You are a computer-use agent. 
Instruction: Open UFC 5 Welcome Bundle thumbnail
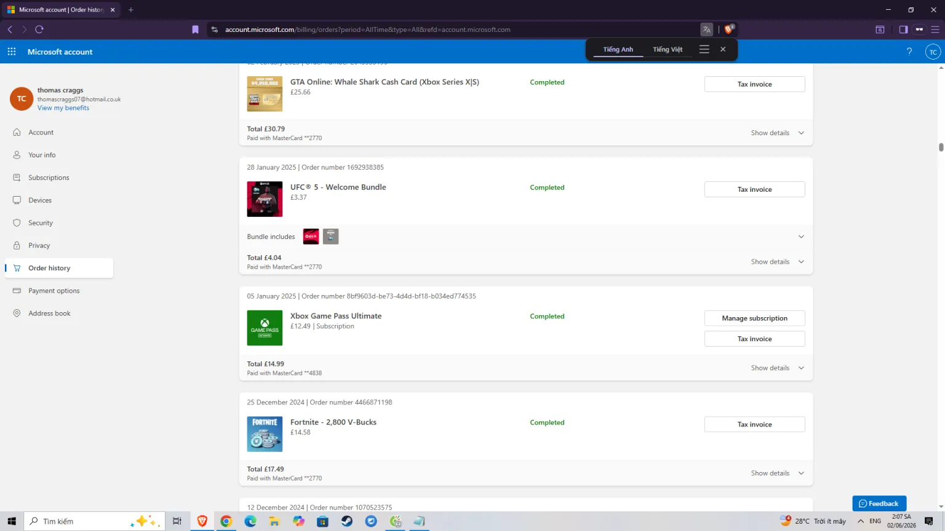pyautogui.click(x=265, y=199)
